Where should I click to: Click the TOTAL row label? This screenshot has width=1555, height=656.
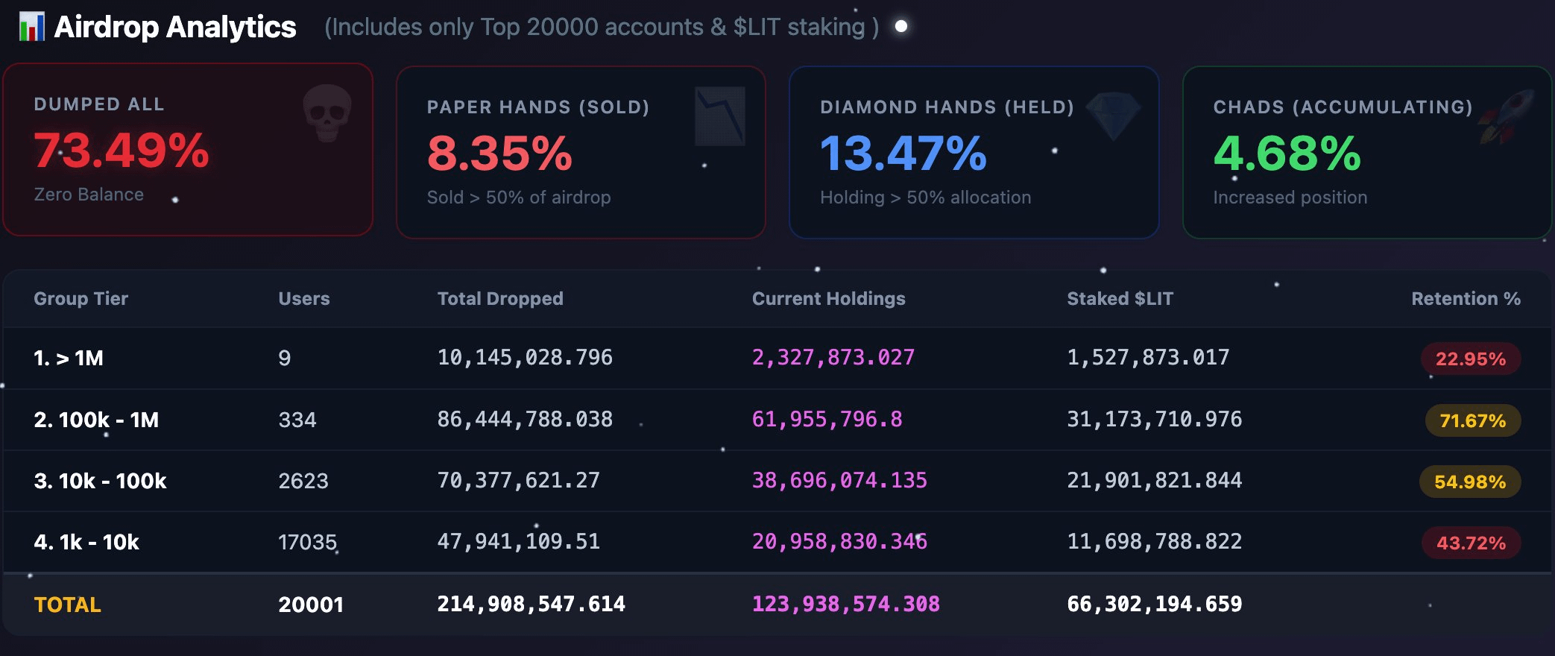click(x=67, y=605)
